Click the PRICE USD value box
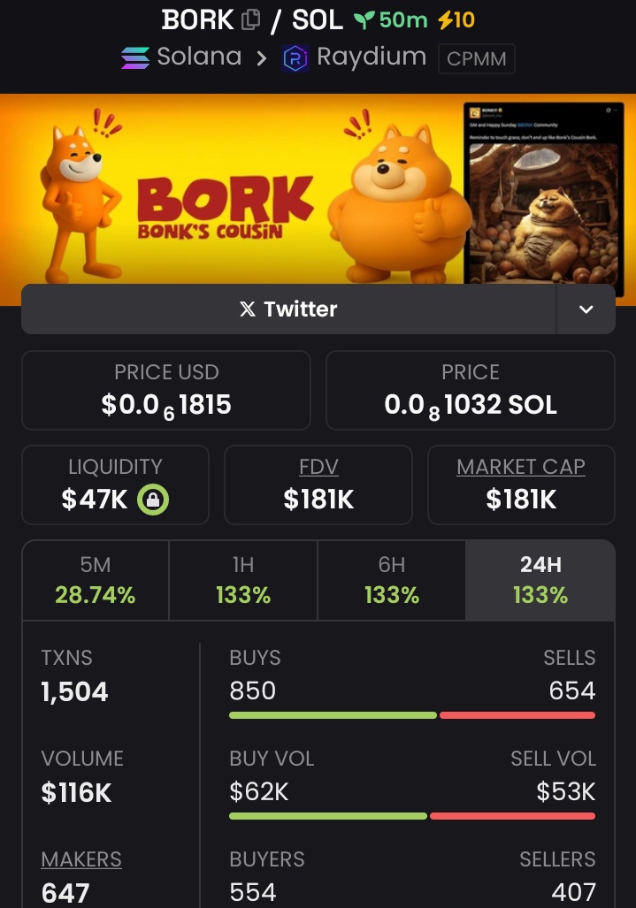This screenshot has width=636, height=908. click(x=166, y=390)
